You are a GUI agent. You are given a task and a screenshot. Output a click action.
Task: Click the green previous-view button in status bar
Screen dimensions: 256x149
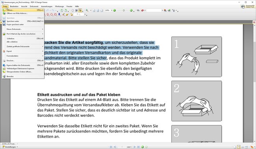[143, 147]
